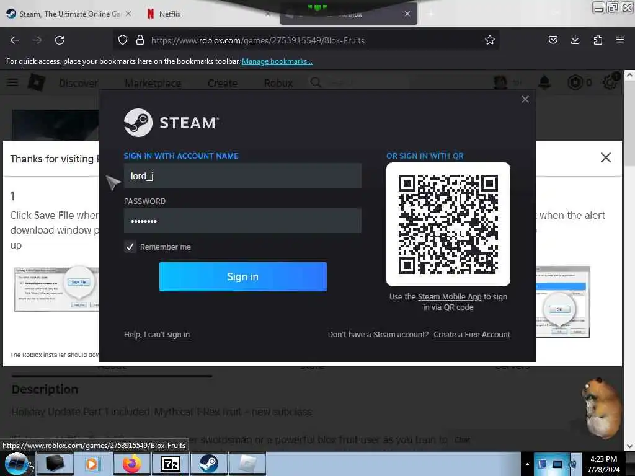Click the Roblox avatar profile picture
The width and height of the screenshot is (635, 476).
tap(500, 82)
